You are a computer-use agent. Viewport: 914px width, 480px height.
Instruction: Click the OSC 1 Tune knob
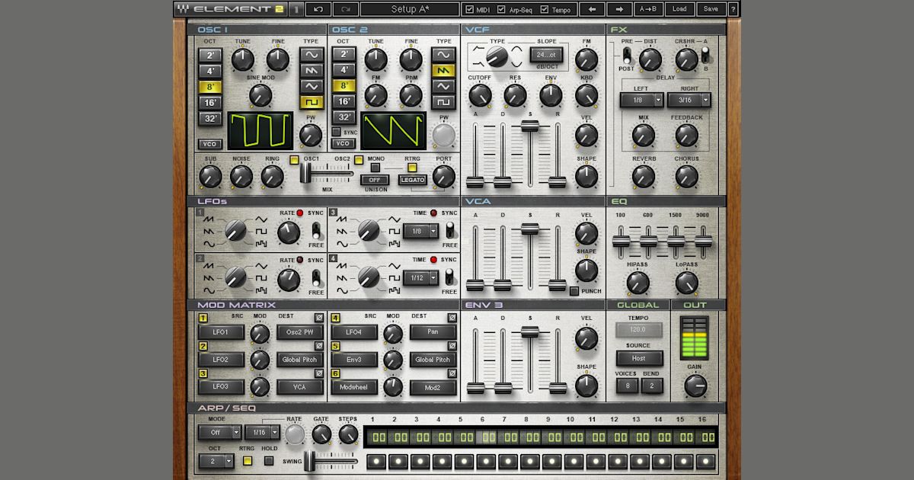(x=242, y=59)
